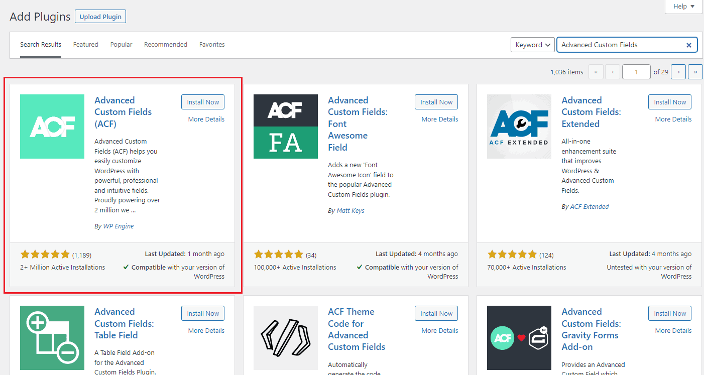This screenshot has width=704, height=375.
Task: Click the Matt Keys author link
Action: tap(349, 211)
